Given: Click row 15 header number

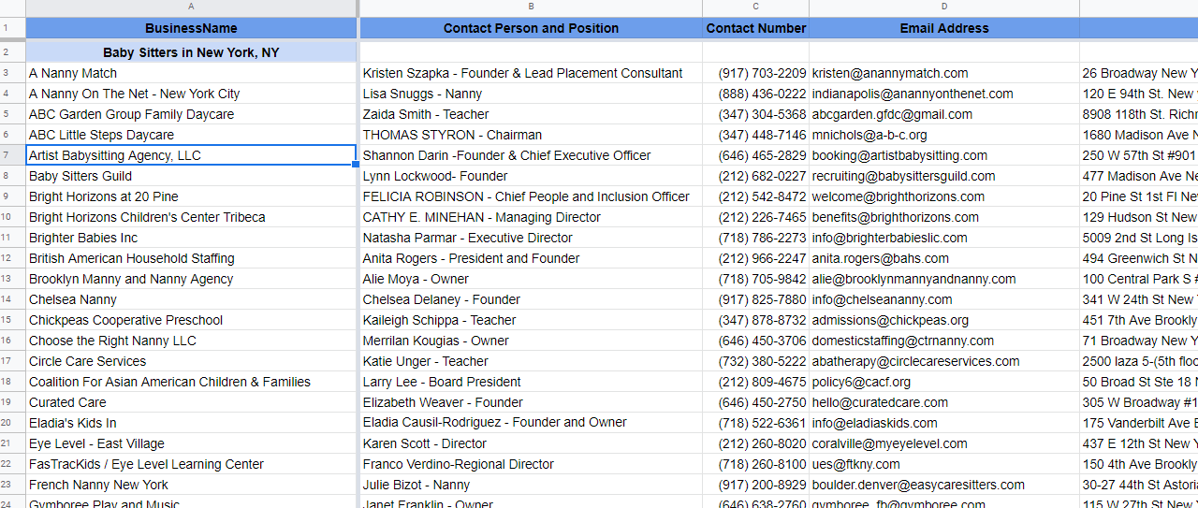Looking at the screenshot, I should pos(7,320).
